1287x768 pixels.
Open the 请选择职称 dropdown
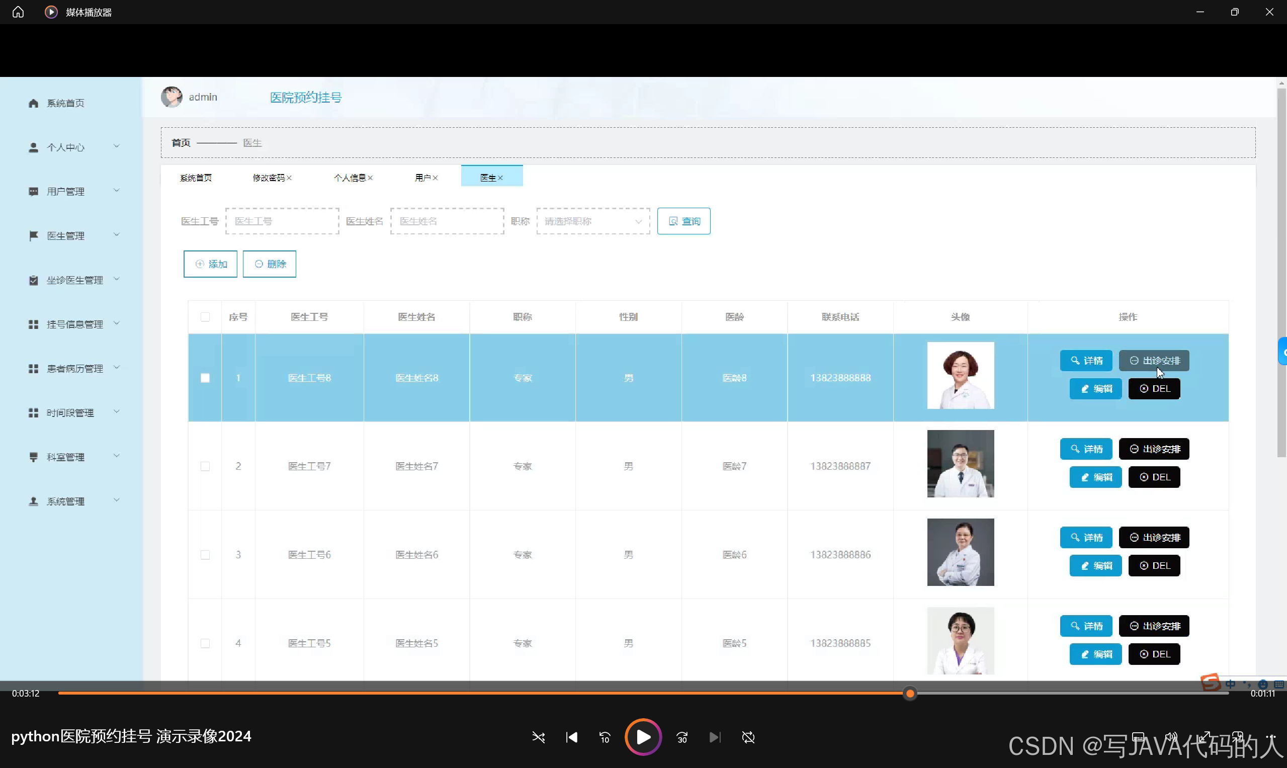pos(593,221)
